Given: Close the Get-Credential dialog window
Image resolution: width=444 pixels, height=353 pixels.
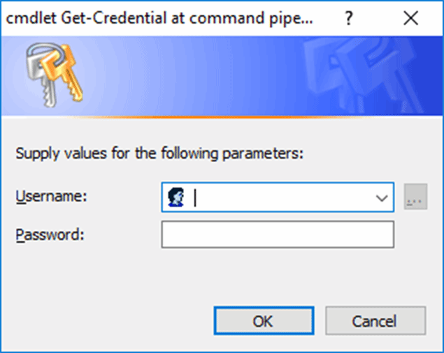Looking at the screenshot, I should 410,18.
